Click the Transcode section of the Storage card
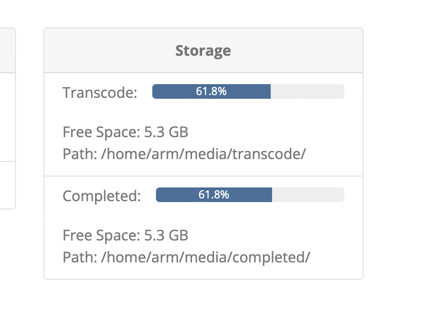428x331 pixels. (203, 123)
